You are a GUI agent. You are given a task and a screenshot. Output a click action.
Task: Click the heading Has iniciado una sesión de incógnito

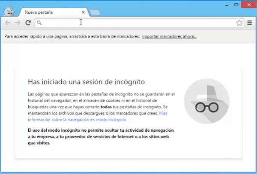(x=87, y=82)
